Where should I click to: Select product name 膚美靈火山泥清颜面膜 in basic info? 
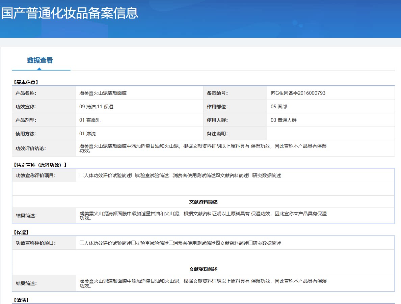coord(103,93)
